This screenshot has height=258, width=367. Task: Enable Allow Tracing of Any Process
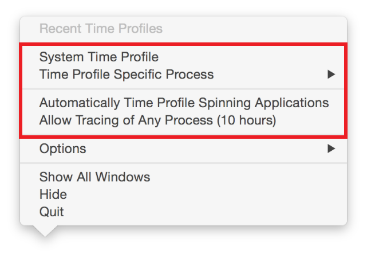coord(157,120)
